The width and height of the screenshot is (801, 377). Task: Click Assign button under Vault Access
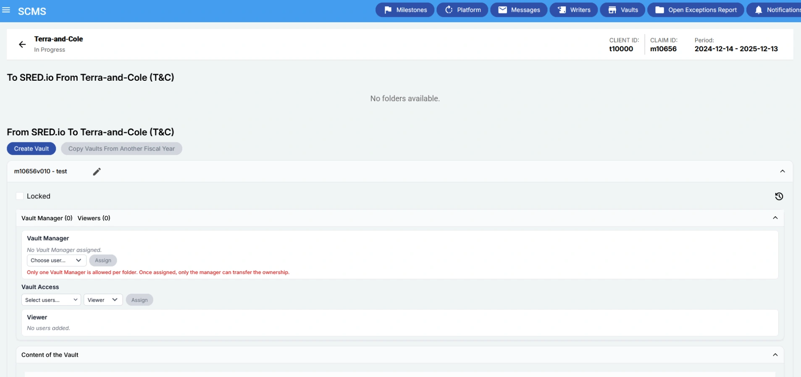tap(139, 300)
